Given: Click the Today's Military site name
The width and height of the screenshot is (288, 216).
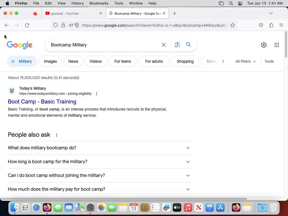Looking at the screenshot, I should click(33, 88).
